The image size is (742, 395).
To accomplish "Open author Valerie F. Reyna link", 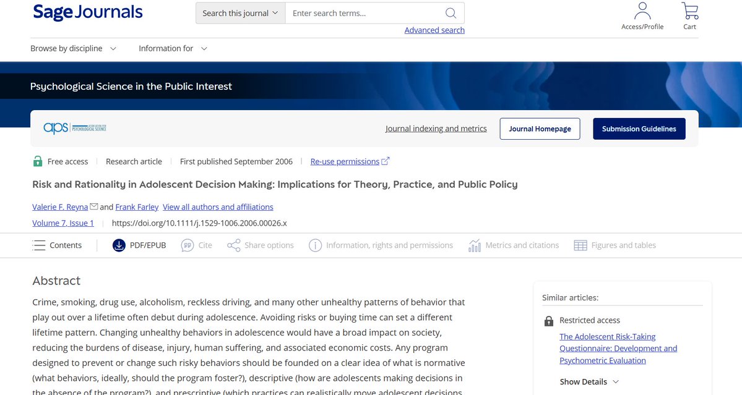I will 60,207.
